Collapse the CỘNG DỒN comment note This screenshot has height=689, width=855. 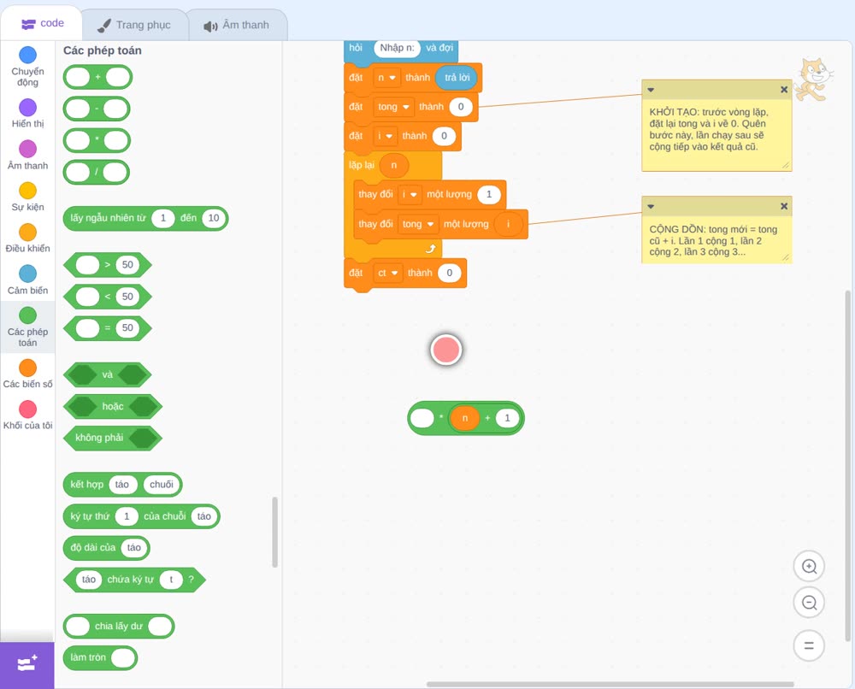pos(651,207)
